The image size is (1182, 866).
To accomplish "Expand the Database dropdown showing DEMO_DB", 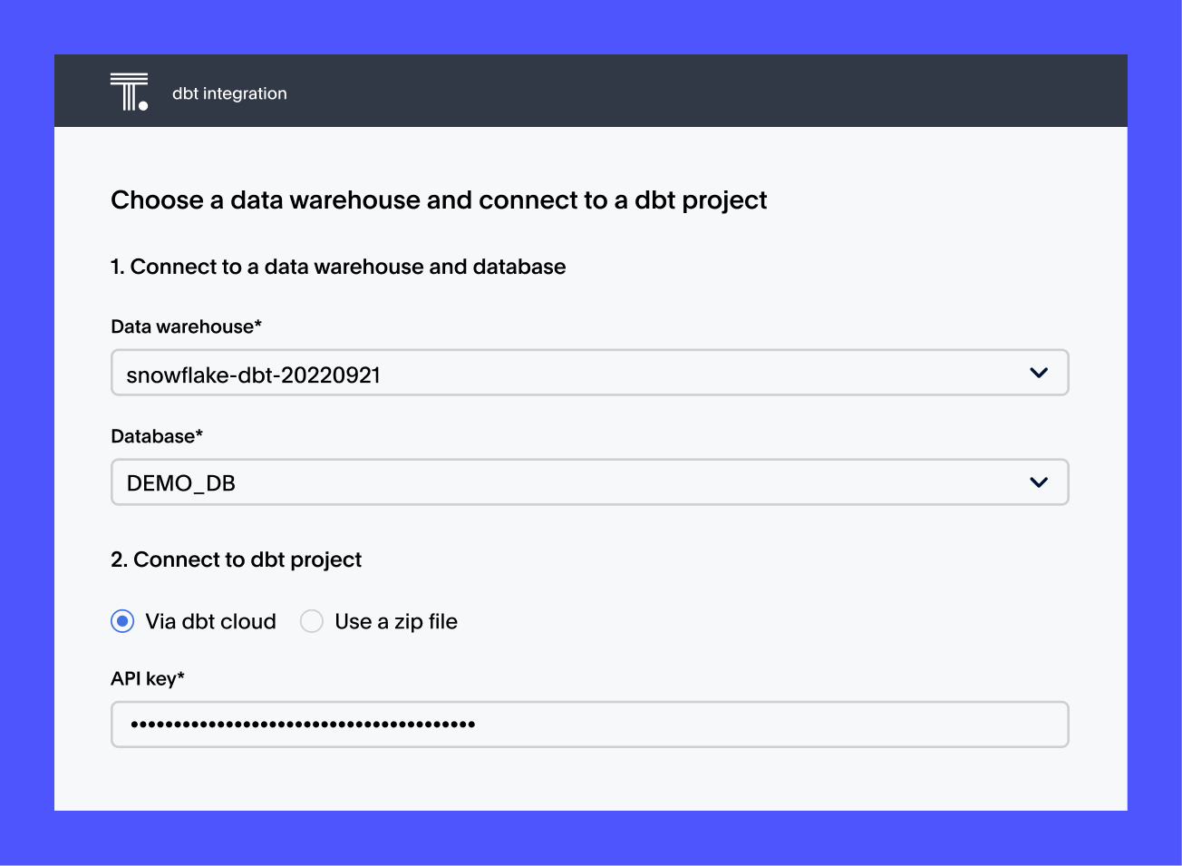I will click(589, 482).
